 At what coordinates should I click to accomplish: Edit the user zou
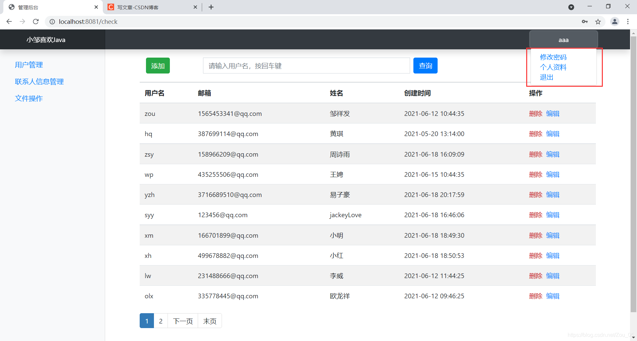pyautogui.click(x=553, y=114)
